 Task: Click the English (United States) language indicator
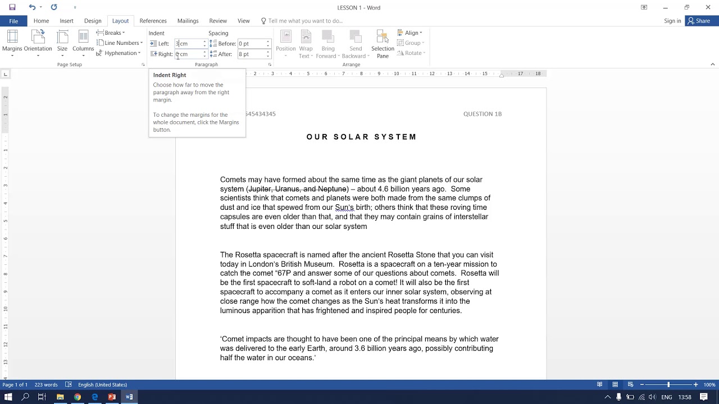point(102,385)
